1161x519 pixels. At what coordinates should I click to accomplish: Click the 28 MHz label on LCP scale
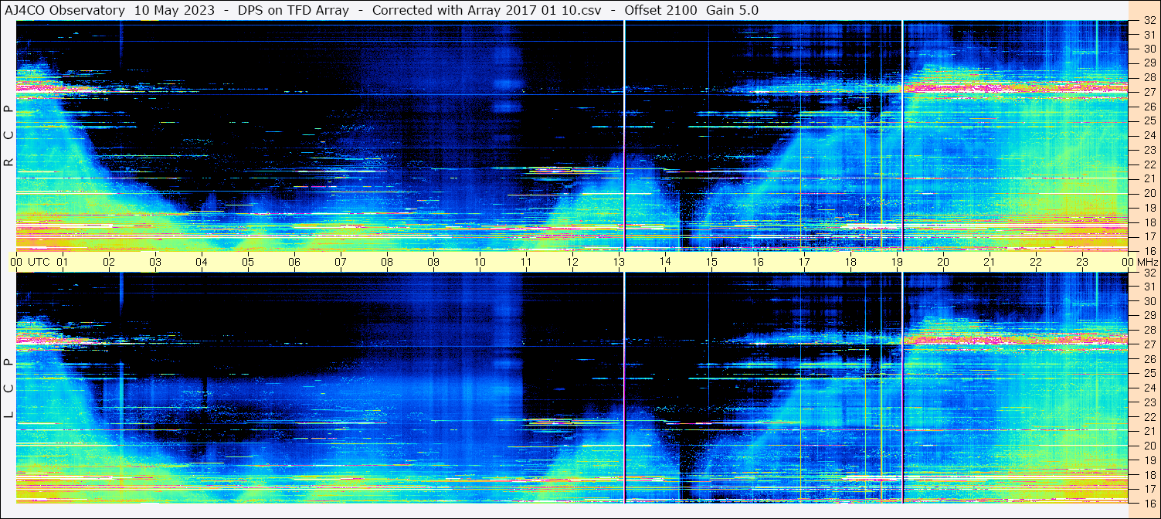click(1149, 330)
